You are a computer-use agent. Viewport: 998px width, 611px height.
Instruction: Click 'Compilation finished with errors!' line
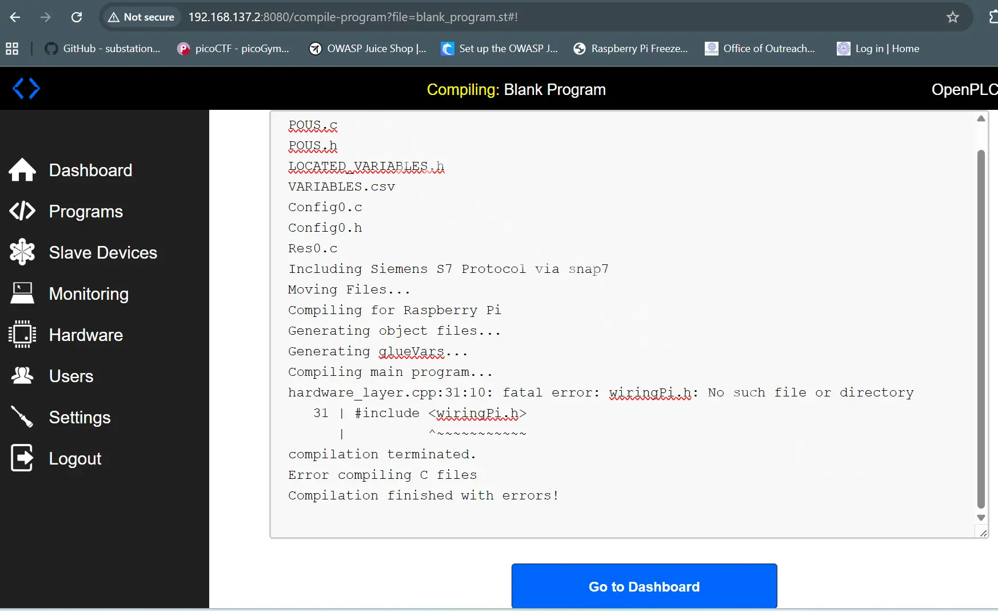point(423,495)
